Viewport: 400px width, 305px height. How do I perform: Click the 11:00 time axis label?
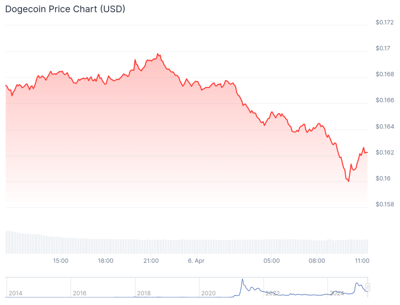click(362, 260)
